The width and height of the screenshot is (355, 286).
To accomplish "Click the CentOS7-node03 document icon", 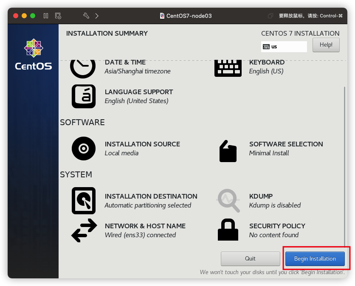I will [162, 16].
